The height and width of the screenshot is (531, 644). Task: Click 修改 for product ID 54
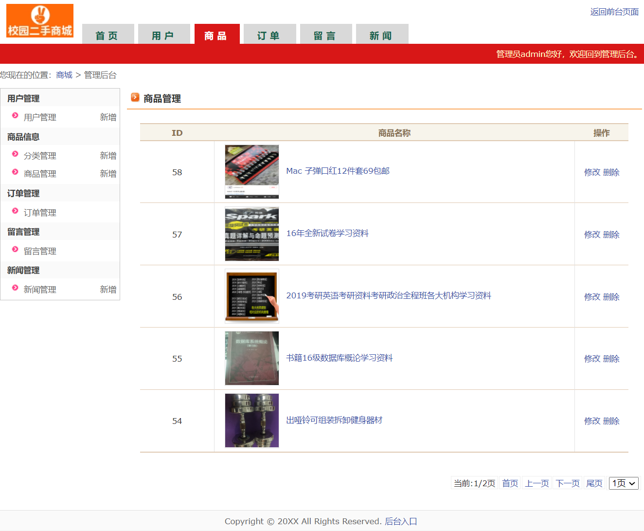coord(592,421)
